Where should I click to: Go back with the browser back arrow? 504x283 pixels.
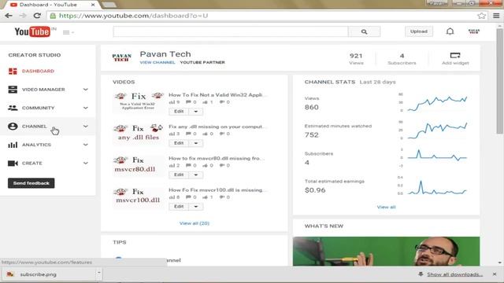click(x=9, y=16)
